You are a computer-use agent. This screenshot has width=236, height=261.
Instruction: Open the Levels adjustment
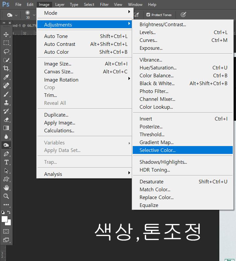183,32
